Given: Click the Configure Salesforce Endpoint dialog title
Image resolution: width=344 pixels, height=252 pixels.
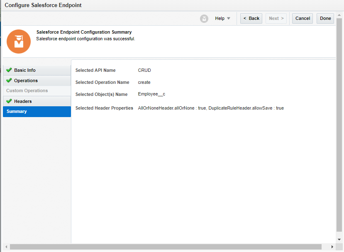Looking at the screenshot, I should [43, 5].
